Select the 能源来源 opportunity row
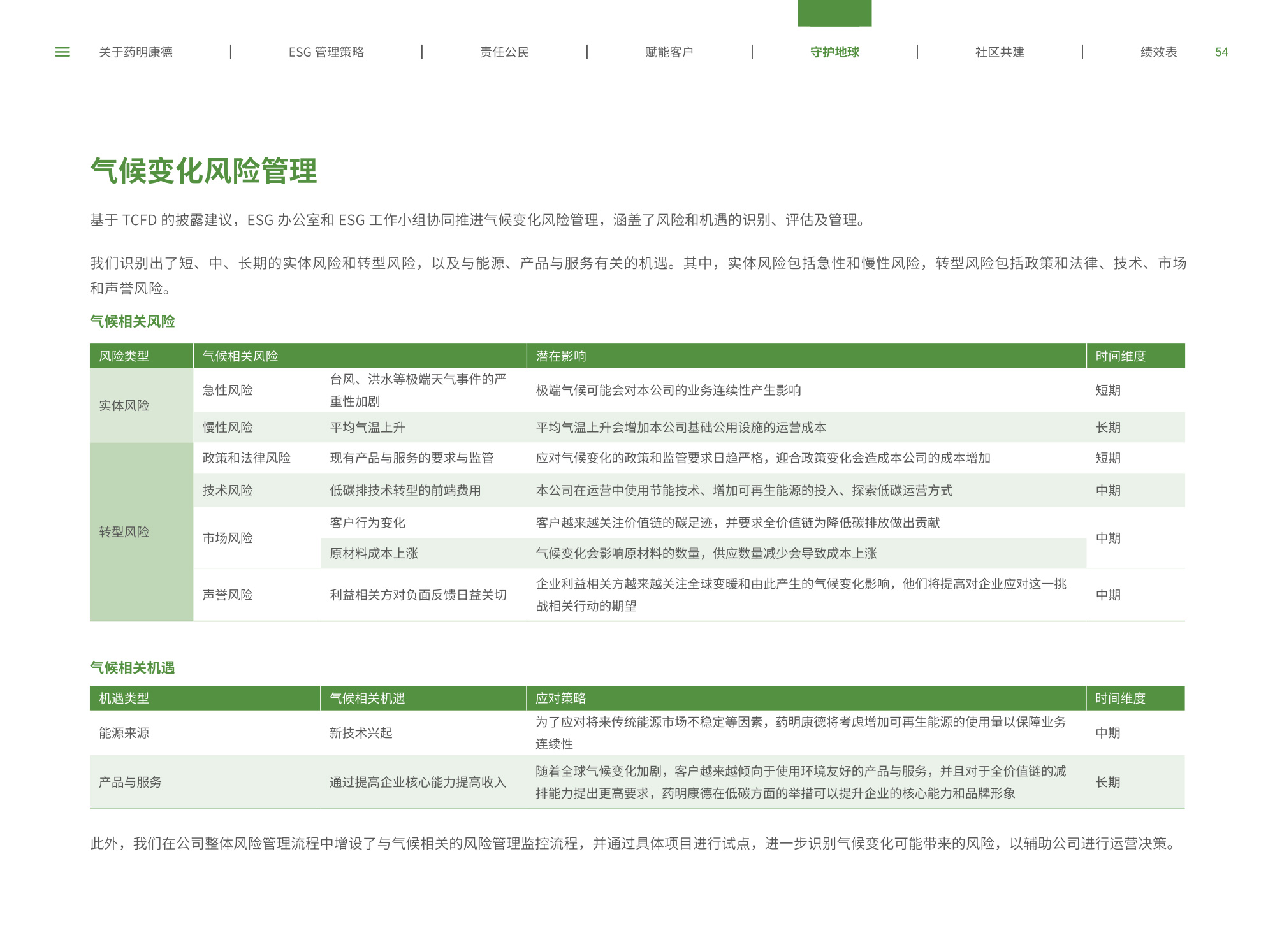The height and width of the screenshot is (940, 1275). pos(124,733)
